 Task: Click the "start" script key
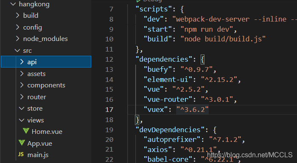[158, 29]
